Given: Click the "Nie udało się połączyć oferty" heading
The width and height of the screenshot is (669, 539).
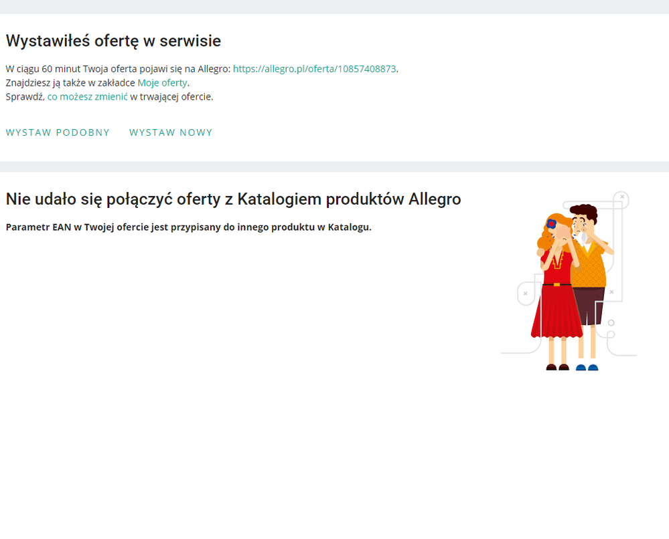Looking at the screenshot, I should click(x=233, y=199).
